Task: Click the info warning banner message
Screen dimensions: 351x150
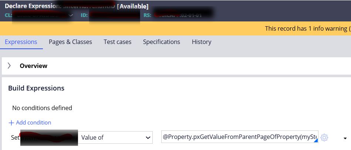Action: pyautogui.click(x=308, y=28)
